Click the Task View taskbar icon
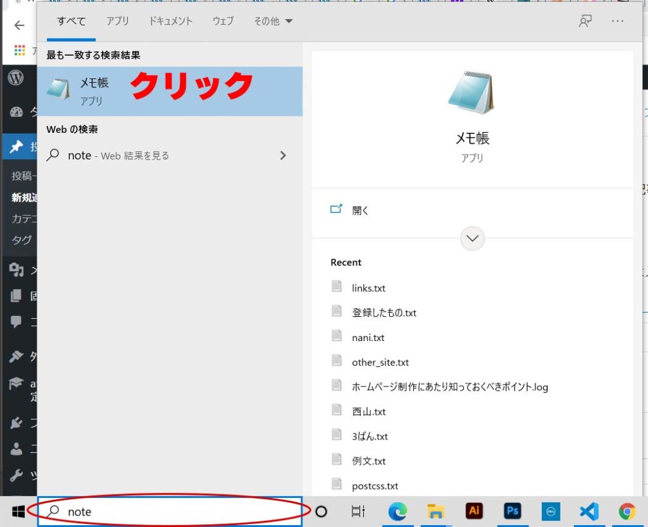The height and width of the screenshot is (527, 648). [358, 511]
